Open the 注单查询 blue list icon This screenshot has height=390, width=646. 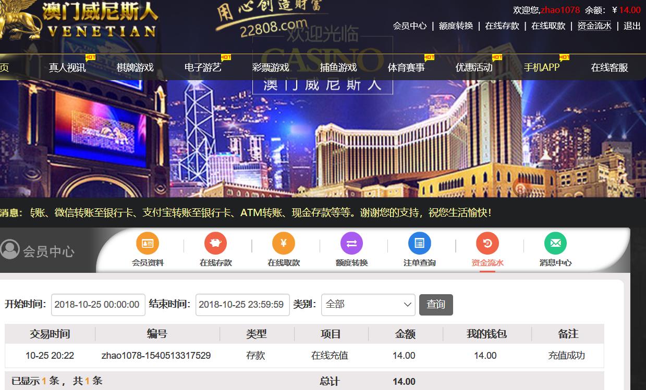click(x=420, y=243)
